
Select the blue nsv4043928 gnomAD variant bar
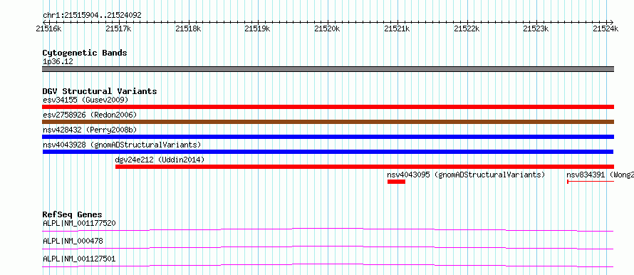pyautogui.click(x=328, y=152)
